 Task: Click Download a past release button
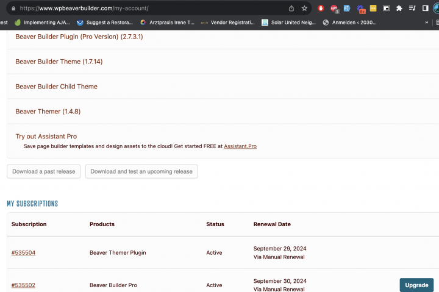(x=44, y=171)
